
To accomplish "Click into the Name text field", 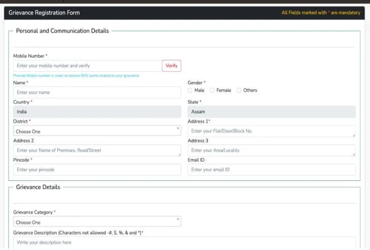I will coord(96,92).
